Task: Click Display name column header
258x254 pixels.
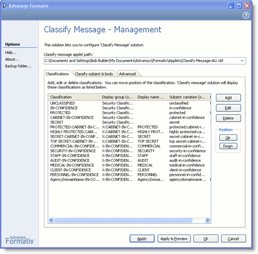Action: (151, 97)
